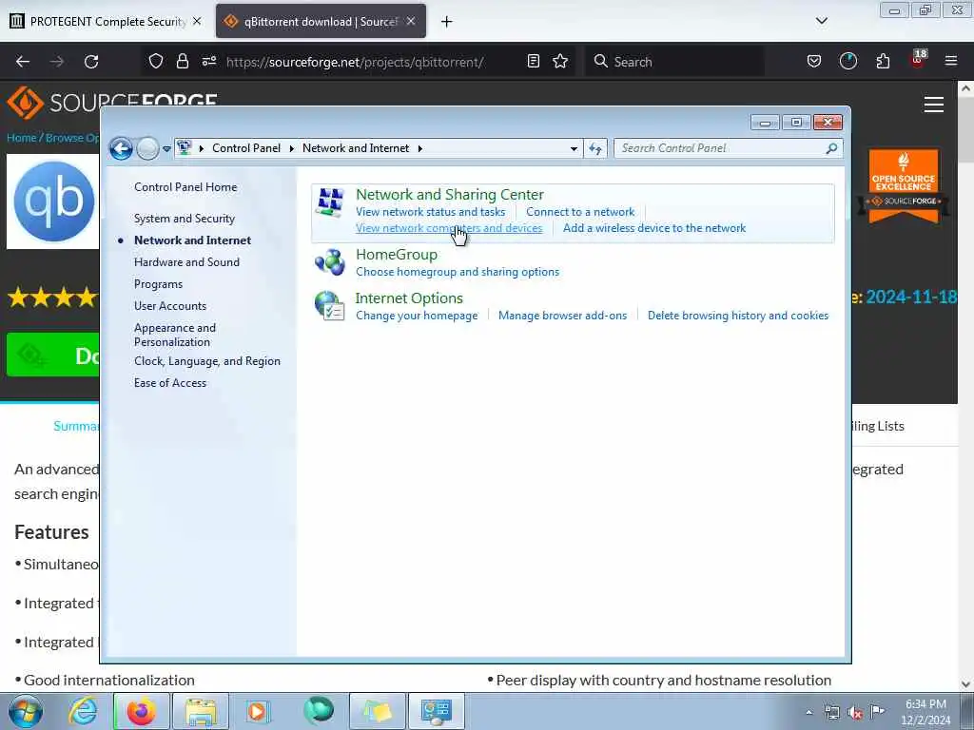
Task: Click View network computers and devices
Action: click(449, 228)
